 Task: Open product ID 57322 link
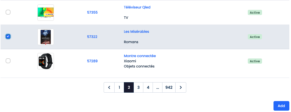(x=92, y=37)
